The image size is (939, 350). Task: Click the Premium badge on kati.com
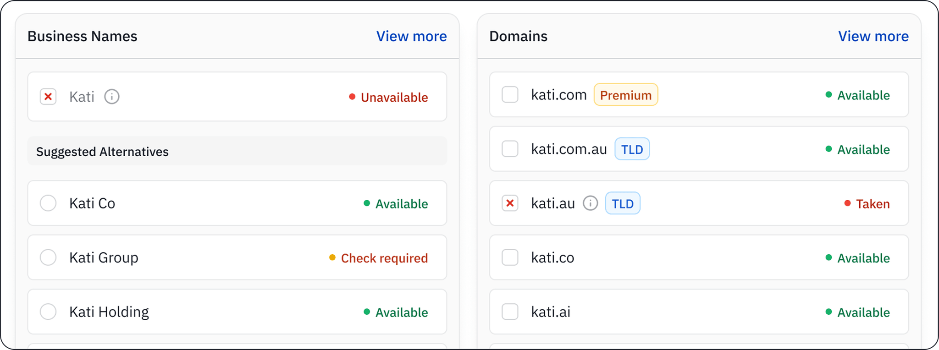626,95
